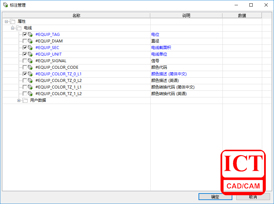Check the #EQUIP_COLOR_TZ_0_L2 checkbox
The height and width of the screenshot is (204, 274).
click(x=25, y=81)
